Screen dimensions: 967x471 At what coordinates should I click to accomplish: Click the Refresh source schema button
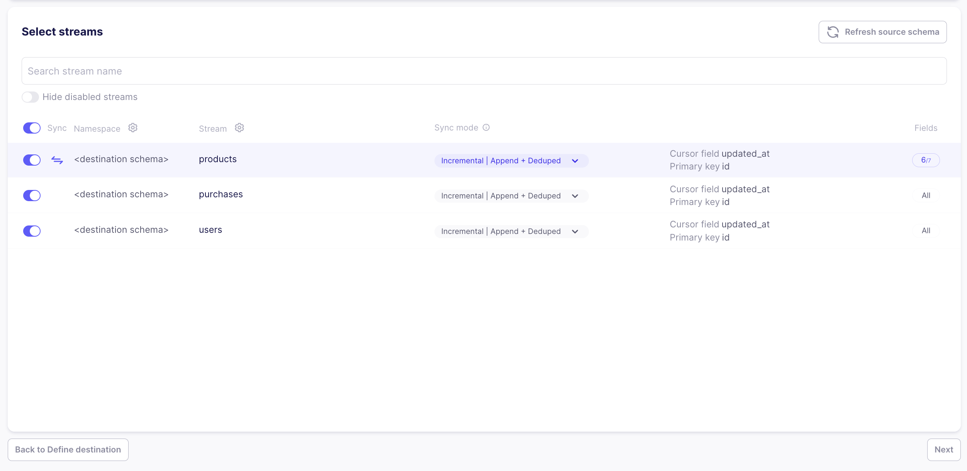point(882,32)
